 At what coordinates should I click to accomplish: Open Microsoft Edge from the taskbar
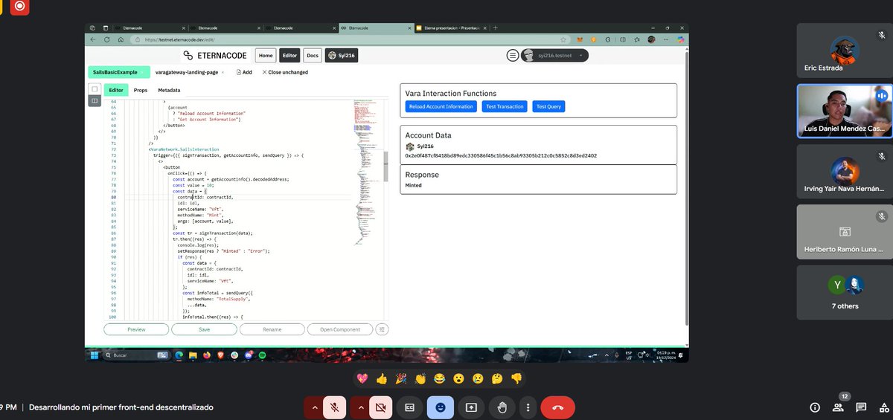coord(179,355)
